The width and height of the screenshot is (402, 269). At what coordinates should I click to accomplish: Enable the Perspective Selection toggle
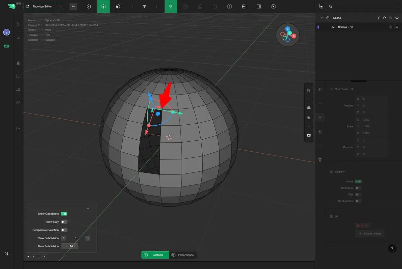[x=64, y=230]
